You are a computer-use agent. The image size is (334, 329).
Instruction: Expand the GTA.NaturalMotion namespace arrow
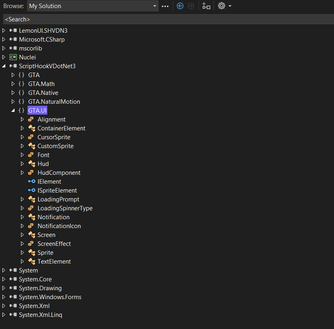click(x=13, y=102)
